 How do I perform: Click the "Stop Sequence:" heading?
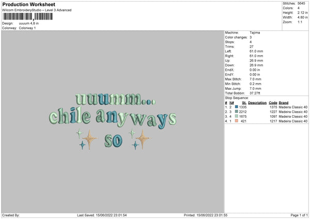[x=237, y=98]
